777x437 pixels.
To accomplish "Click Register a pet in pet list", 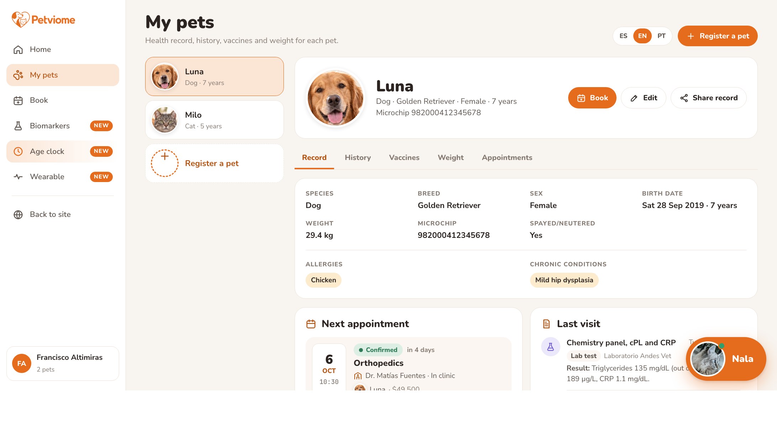I will [215, 163].
